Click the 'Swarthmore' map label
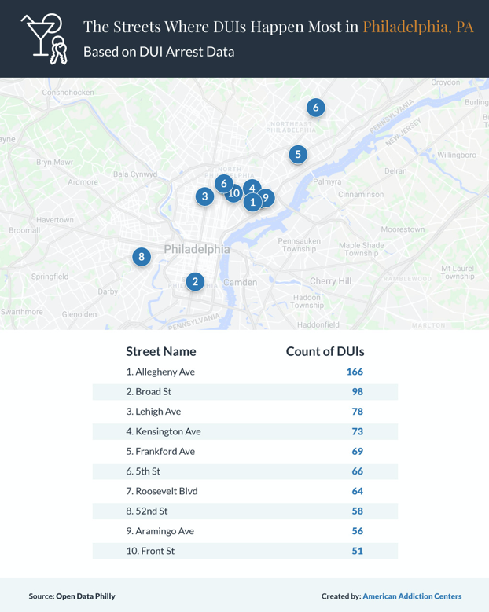The image size is (489, 612). click(x=21, y=312)
